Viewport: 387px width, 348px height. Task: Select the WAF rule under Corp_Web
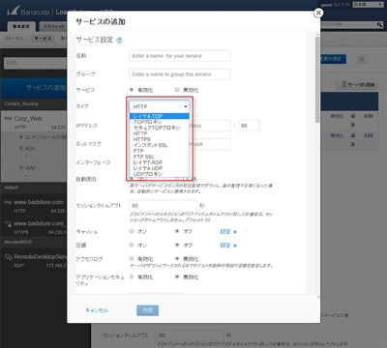pos(30,168)
